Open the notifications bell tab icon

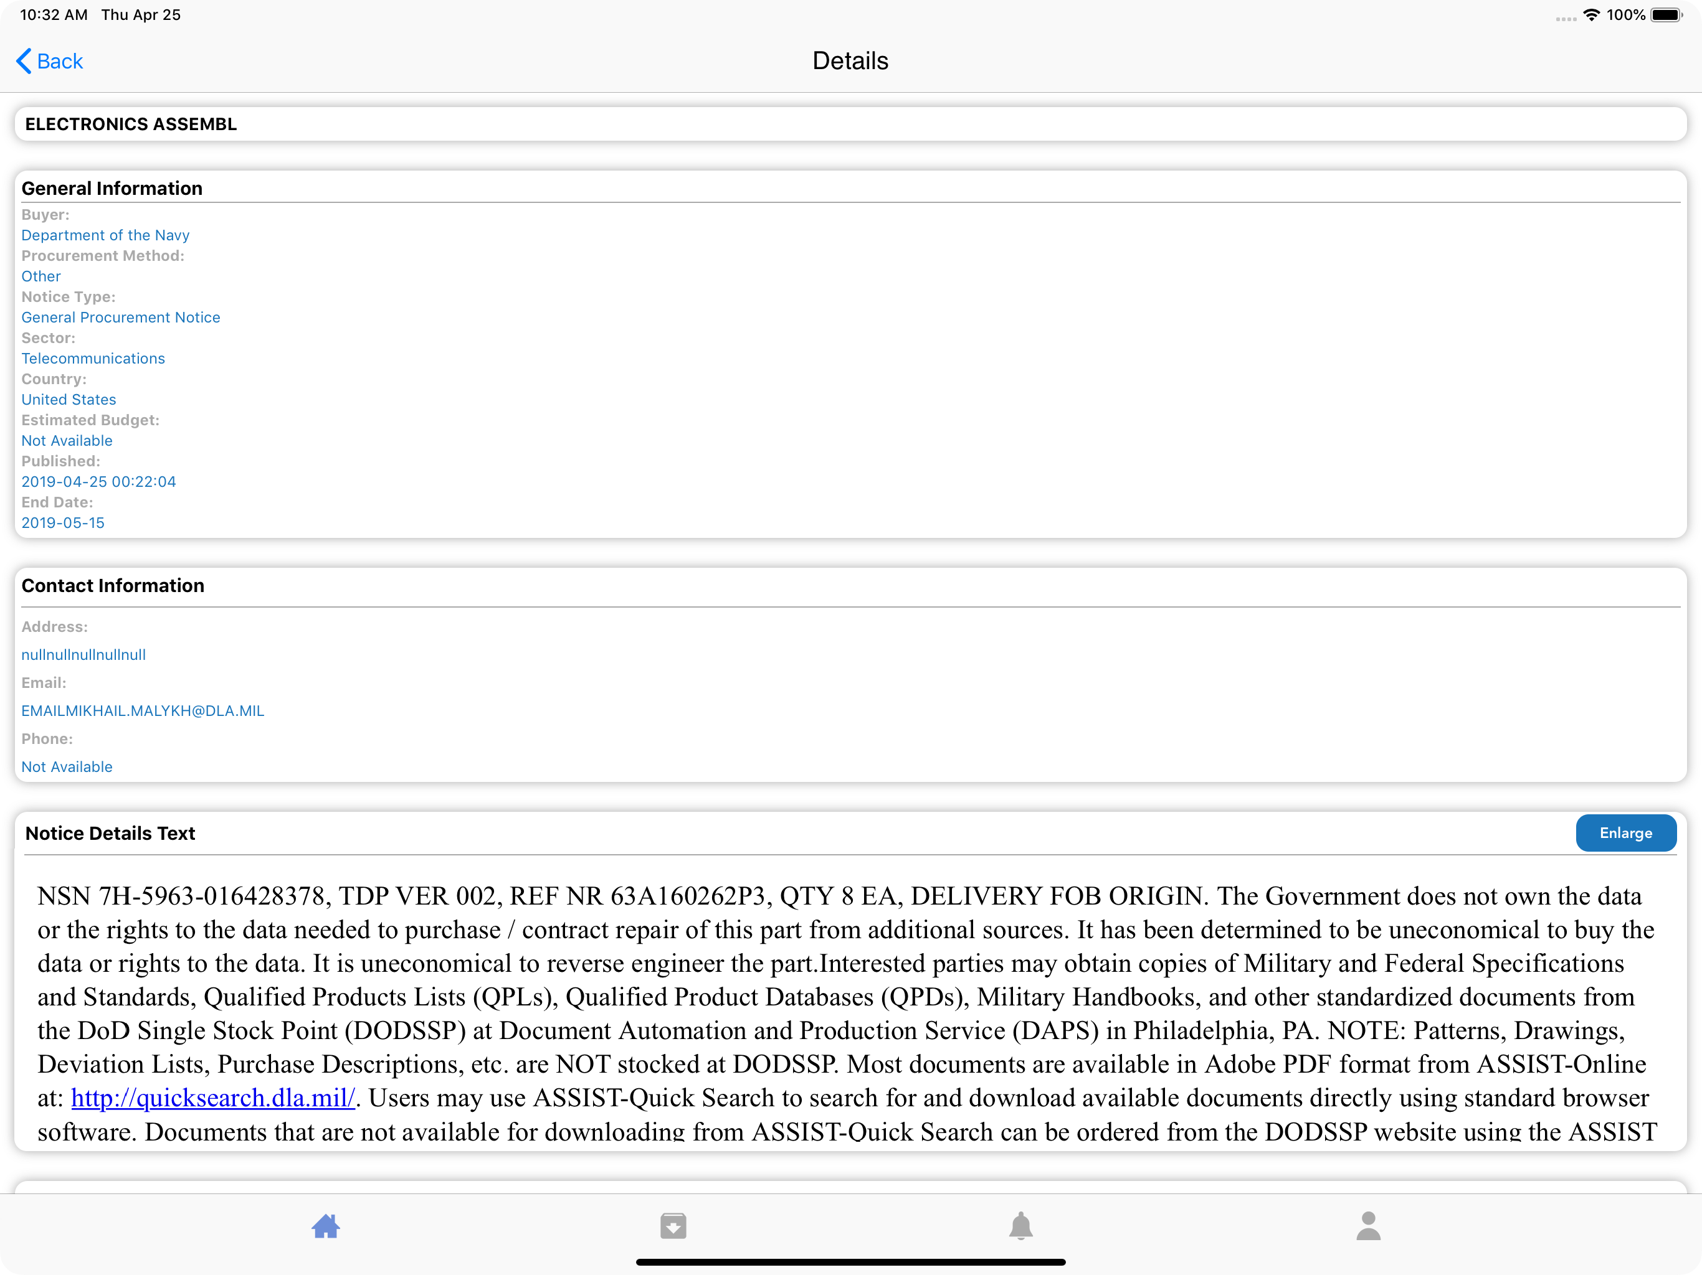tap(1021, 1226)
